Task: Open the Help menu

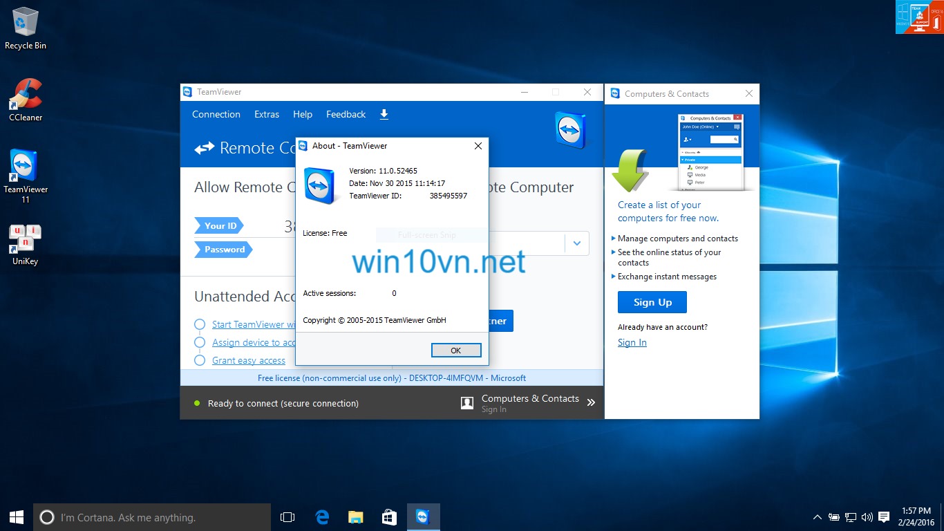Action: [x=303, y=114]
